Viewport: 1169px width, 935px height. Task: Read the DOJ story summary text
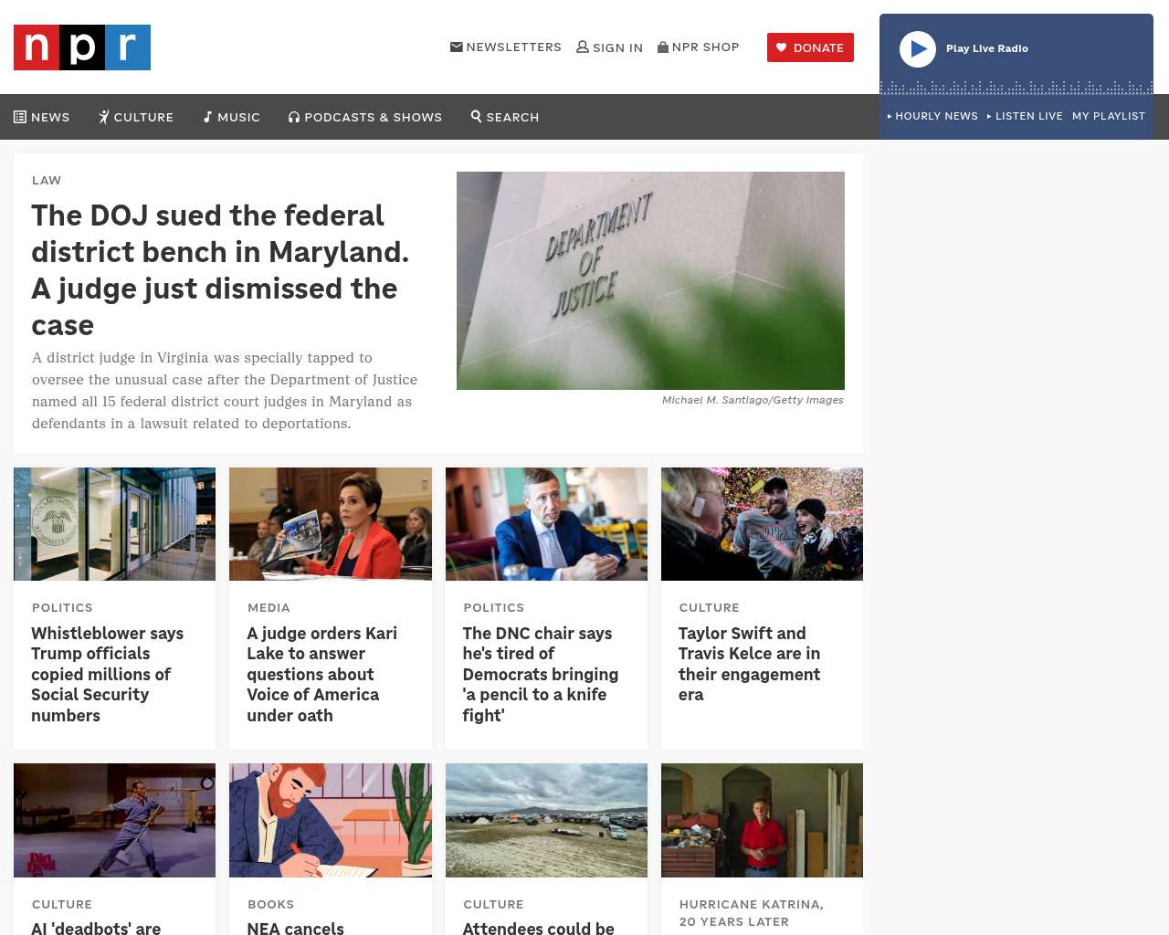225,391
